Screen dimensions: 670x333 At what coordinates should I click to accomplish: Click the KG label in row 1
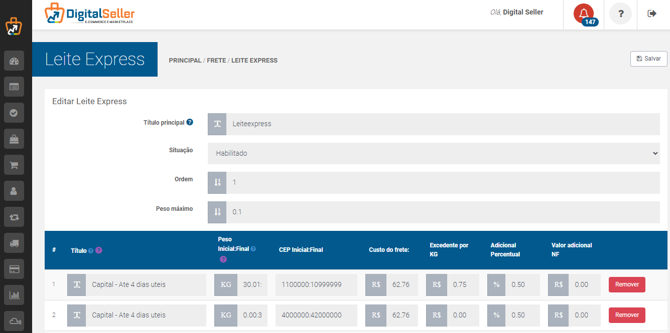pyautogui.click(x=226, y=285)
